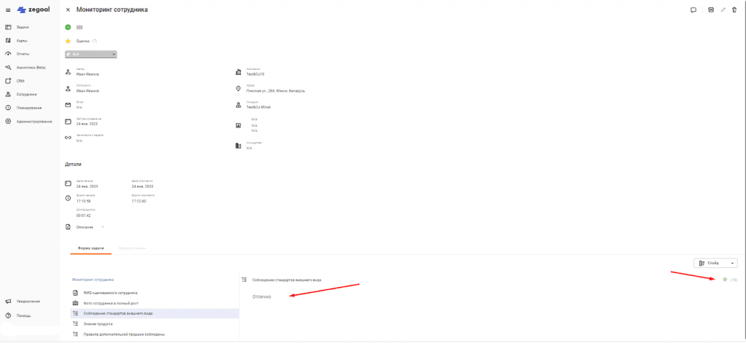Image resolution: width=746 pixels, height=343 pixels.
Task: Open Отчеты section in sidebar
Action: 23,54
